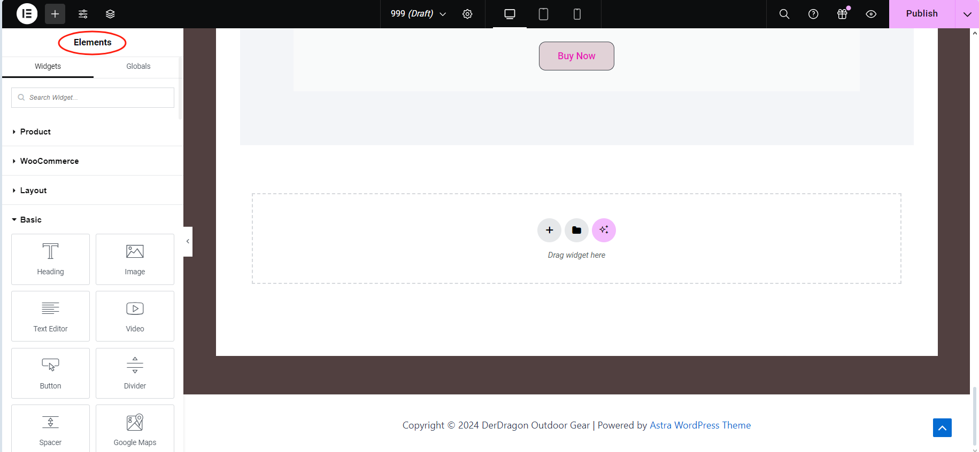The width and height of the screenshot is (979, 452).
Task: Open site settings sliders icon
Action: click(x=83, y=14)
